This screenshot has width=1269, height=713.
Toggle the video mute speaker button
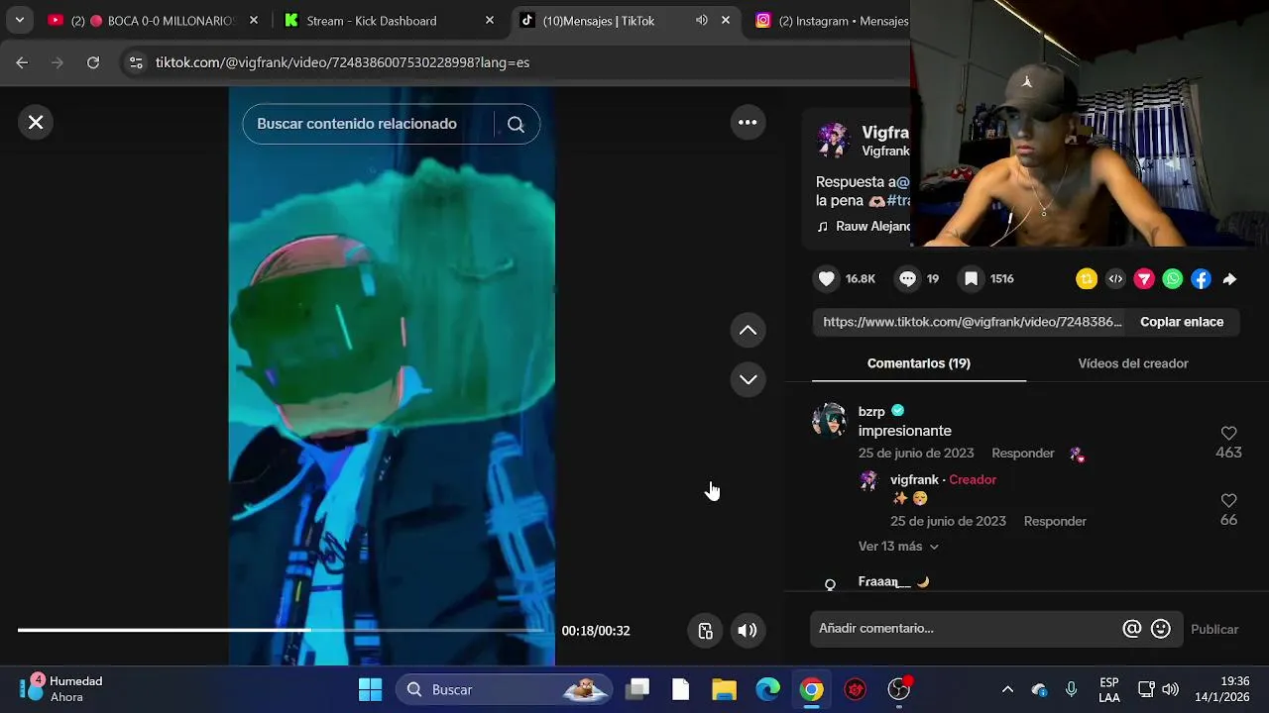(x=748, y=630)
